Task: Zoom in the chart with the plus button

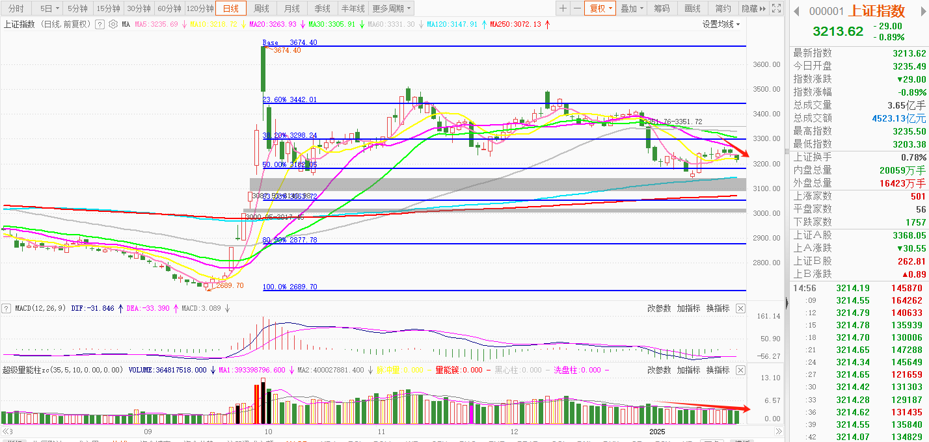Action: pos(563,8)
